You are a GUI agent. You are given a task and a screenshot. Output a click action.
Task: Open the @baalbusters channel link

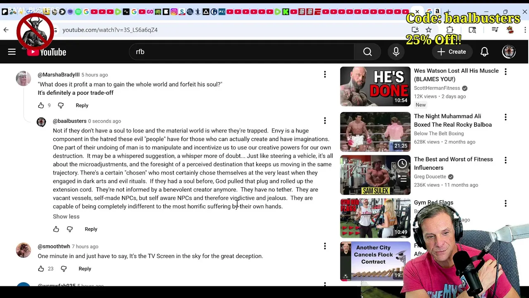[x=69, y=121]
